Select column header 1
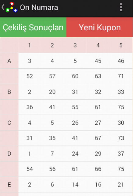The width and height of the screenshot is (133, 196). (30, 45)
